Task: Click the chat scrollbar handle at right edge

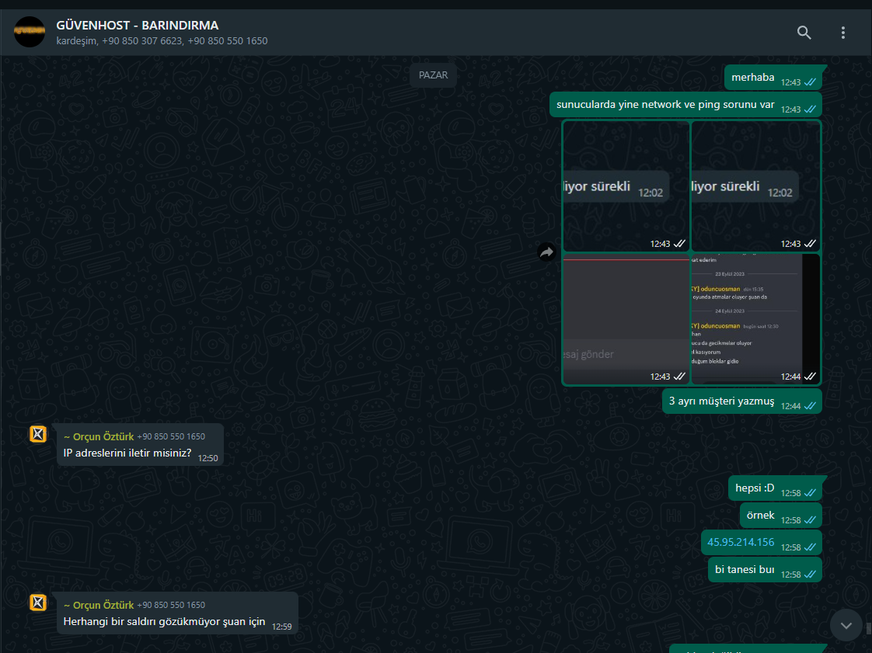Action: [x=869, y=629]
